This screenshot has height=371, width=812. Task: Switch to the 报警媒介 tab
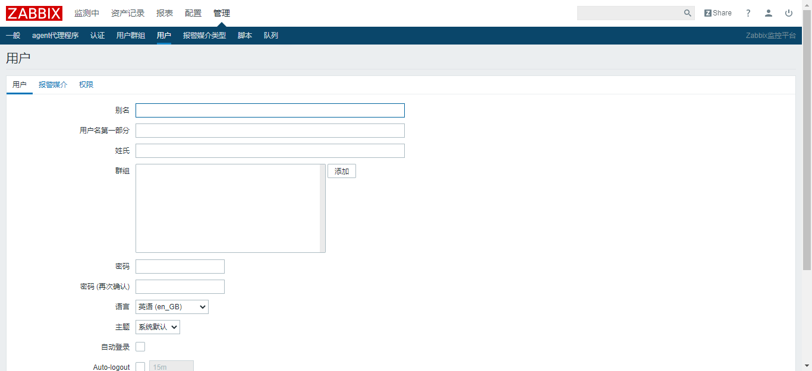[x=53, y=85]
